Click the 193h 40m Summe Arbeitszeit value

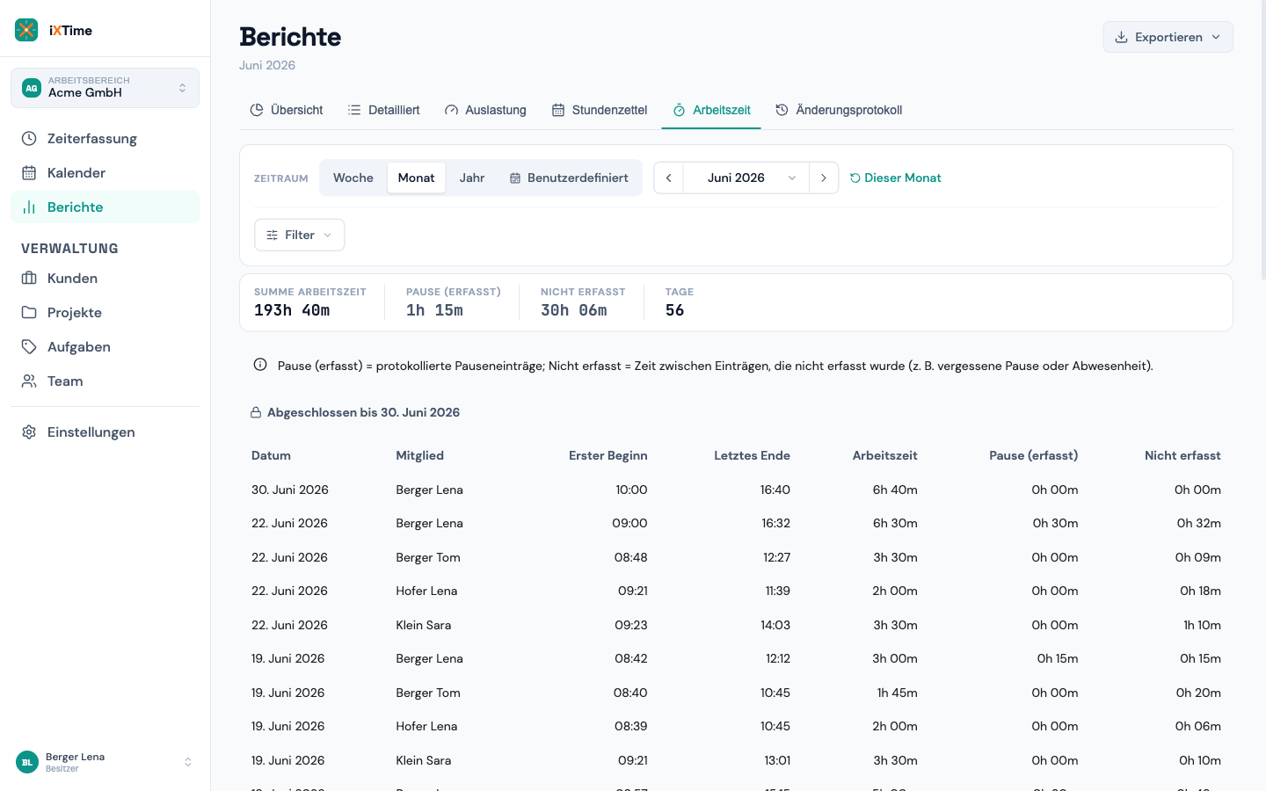(x=292, y=310)
